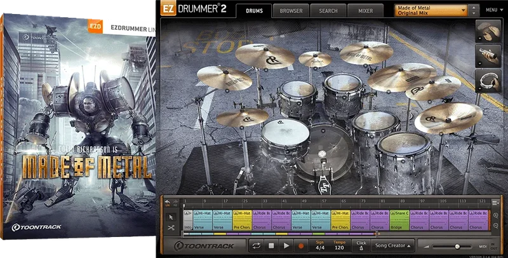508x258 pixels.
Task: Open the Made of Metal preset dropdown
Action: tap(431, 10)
